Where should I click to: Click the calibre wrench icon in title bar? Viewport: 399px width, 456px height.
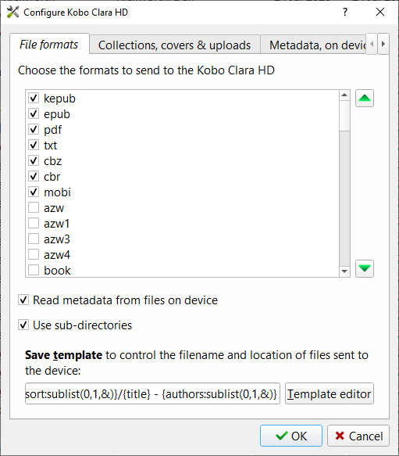tap(12, 13)
